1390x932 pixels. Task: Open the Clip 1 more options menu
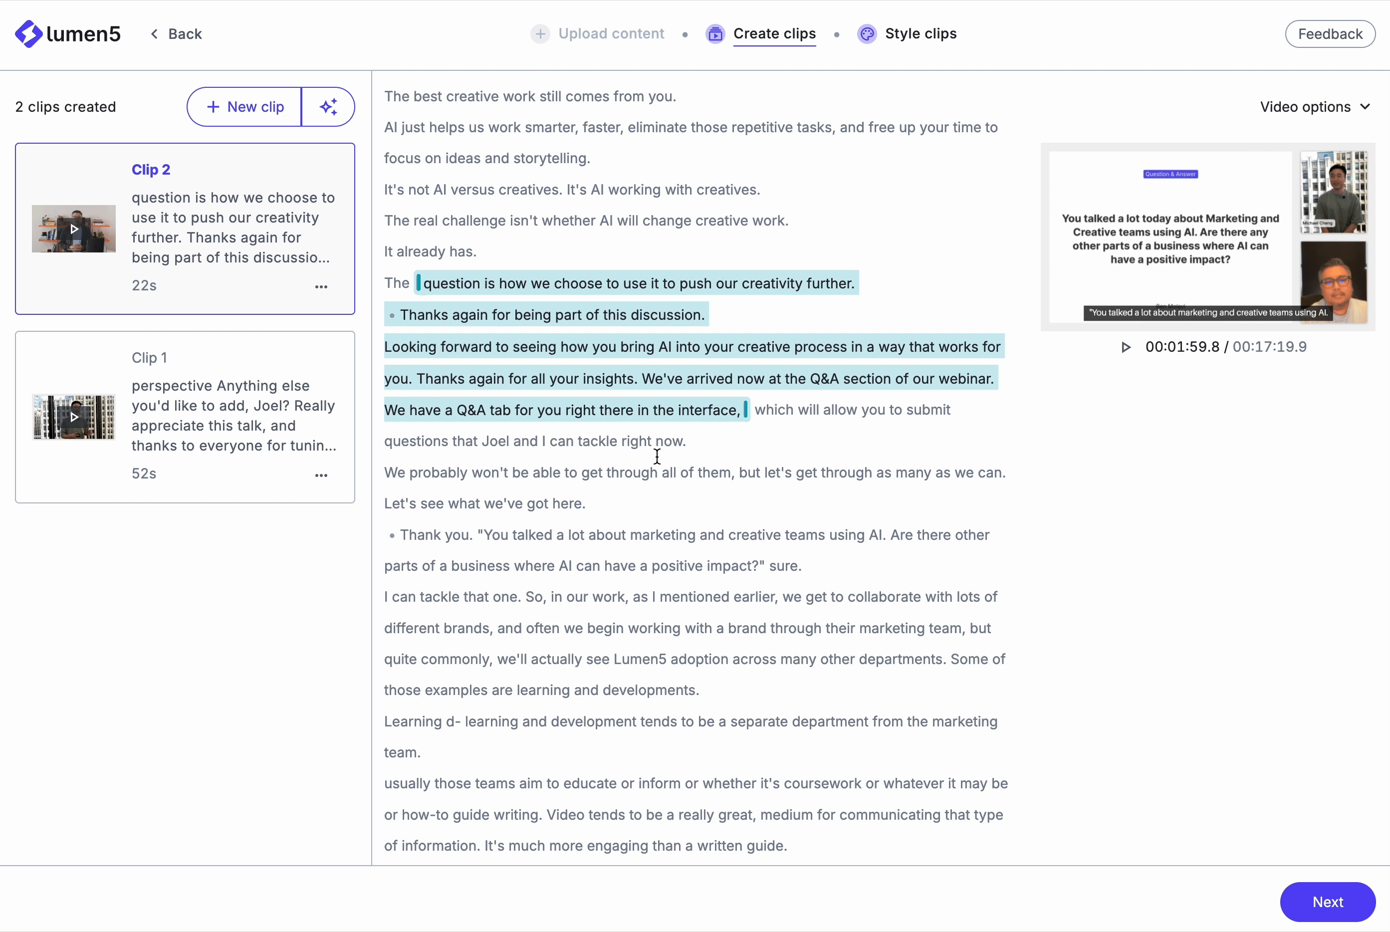click(x=321, y=475)
